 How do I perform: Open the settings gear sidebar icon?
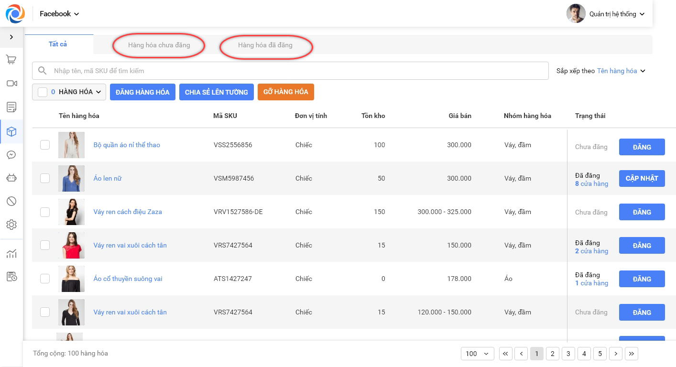click(11, 225)
